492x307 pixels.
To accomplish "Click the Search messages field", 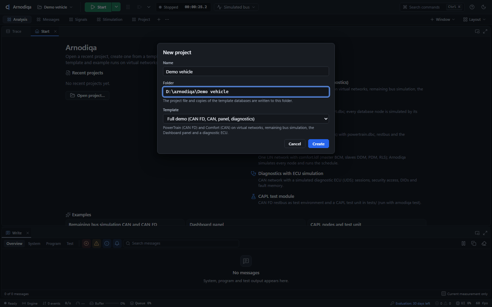I will pyautogui.click(x=181, y=244).
